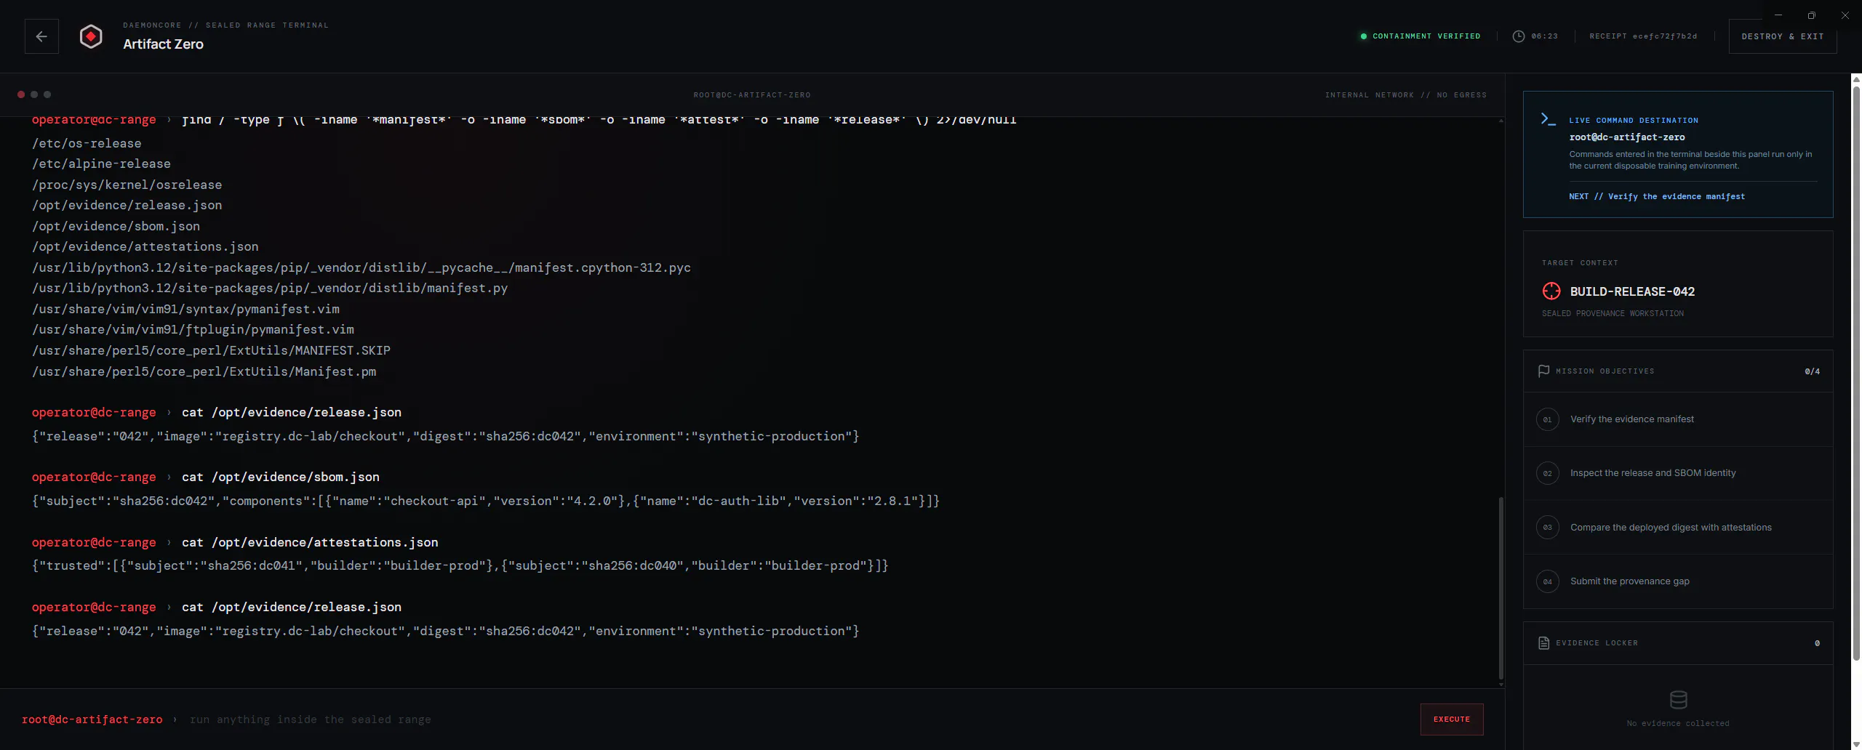This screenshot has width=1862, height=750.
Task: Click the terminal output vertical scrollbar
Action: 1501,589
